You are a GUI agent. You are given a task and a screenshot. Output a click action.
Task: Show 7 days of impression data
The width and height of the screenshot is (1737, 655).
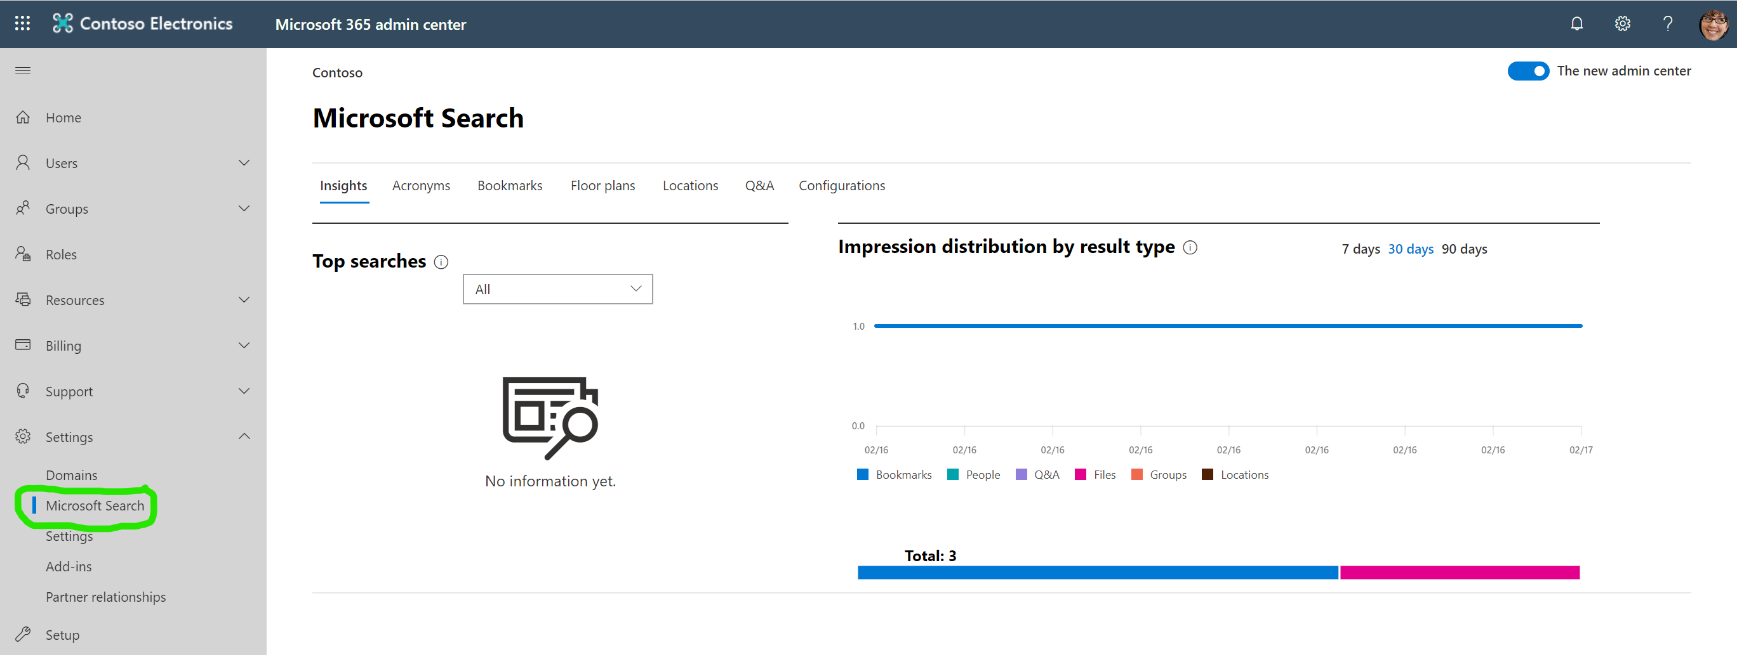1360,249
